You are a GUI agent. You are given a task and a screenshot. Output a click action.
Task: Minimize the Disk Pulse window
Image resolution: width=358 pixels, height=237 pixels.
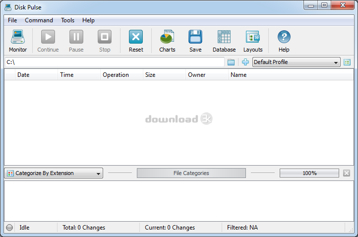pyautogui.click(x=311, y=5)
